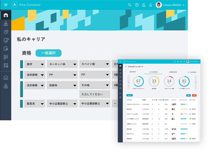The width and height of the screenshot is (208, 150).
Task: Click the notification bell beside the user avatar
Action: coord(151,5)
